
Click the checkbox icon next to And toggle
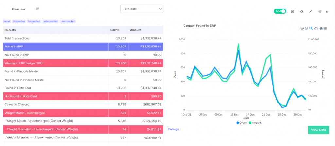tap(293, 11)
